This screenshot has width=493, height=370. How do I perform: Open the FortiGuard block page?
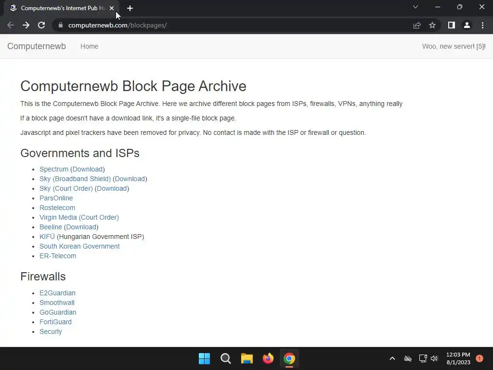click(x=56, y=322)
